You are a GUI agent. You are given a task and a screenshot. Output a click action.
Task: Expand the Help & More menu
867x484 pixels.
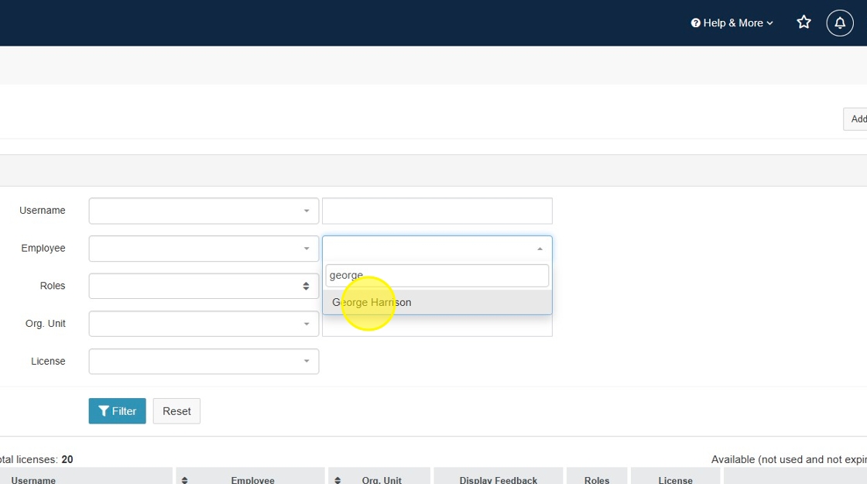732,23
